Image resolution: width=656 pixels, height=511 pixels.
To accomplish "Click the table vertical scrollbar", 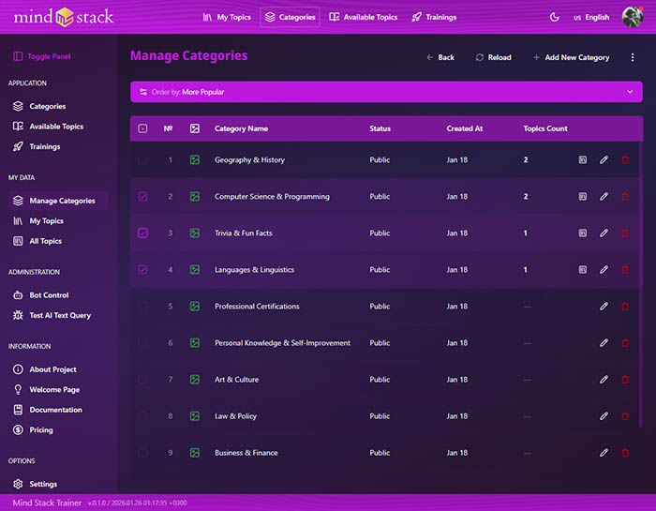I will click(641, 285).
